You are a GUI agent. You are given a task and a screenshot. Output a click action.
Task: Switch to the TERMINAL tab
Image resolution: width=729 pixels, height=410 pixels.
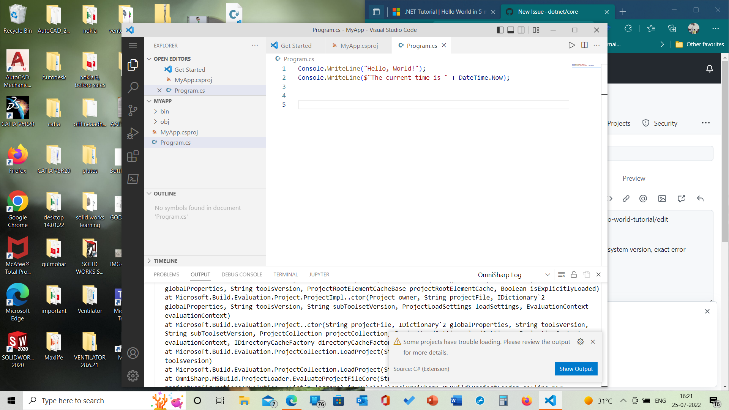click(286, 274)
